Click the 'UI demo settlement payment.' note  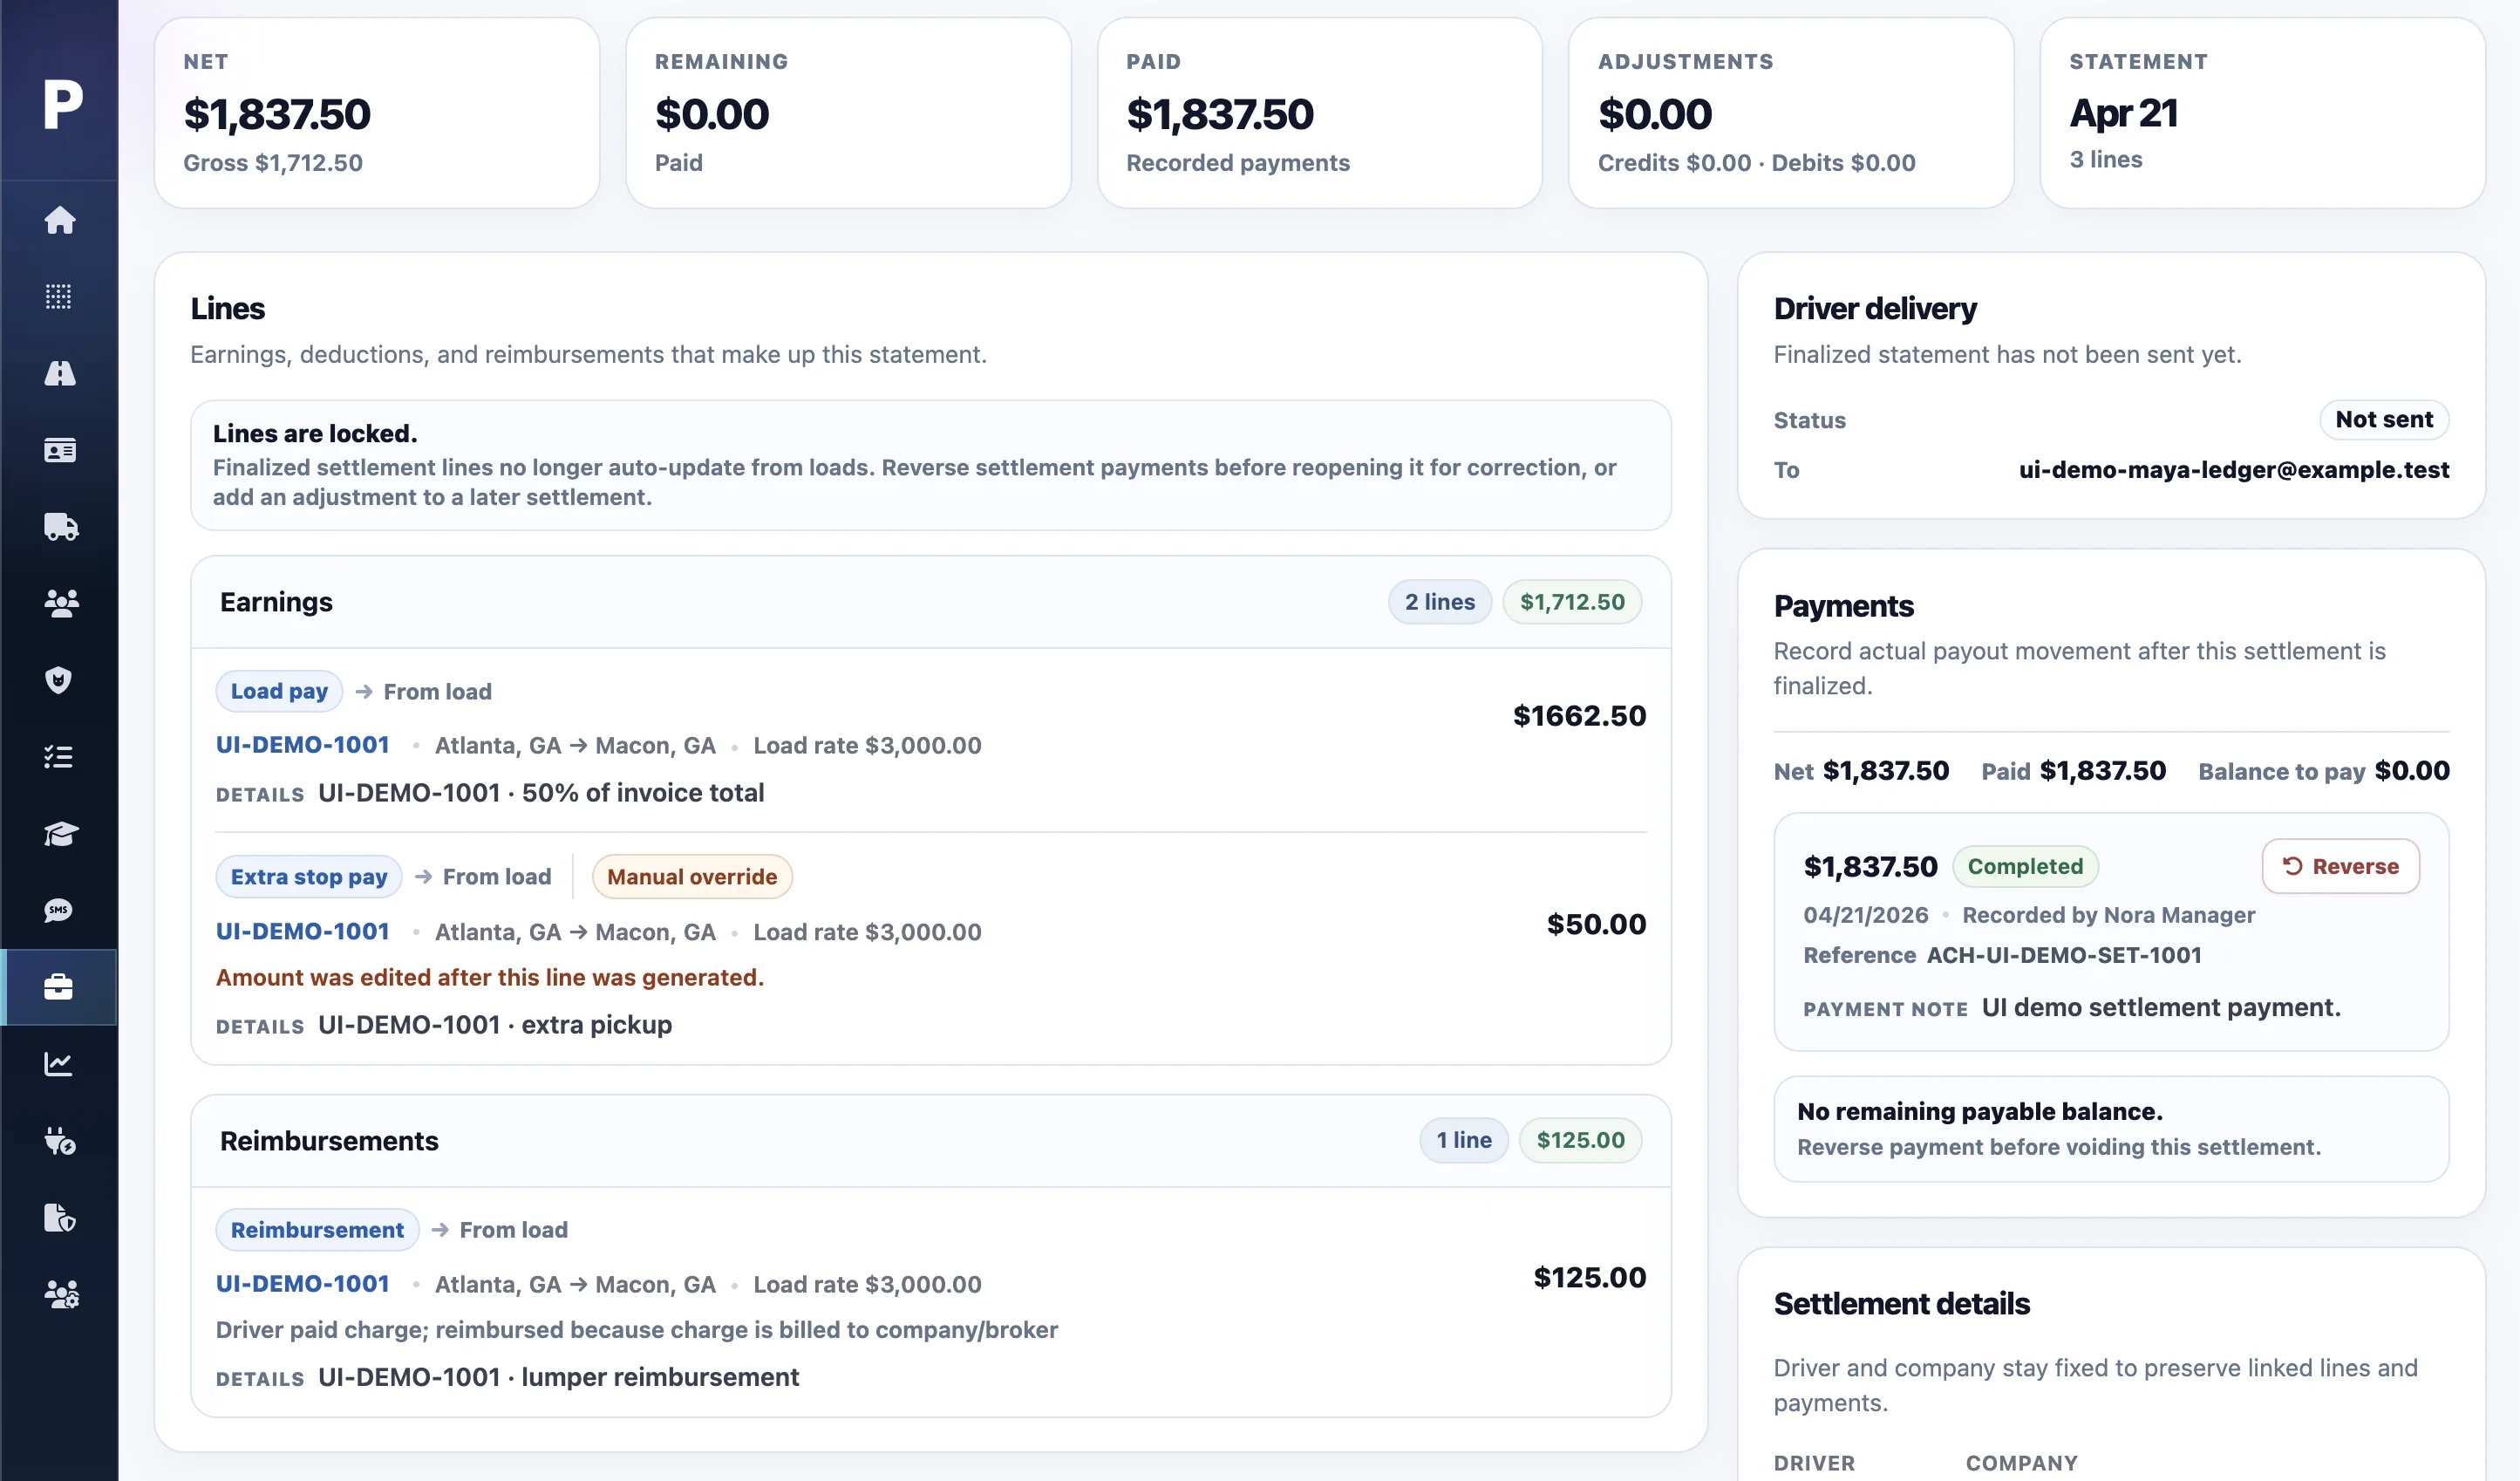pyautogui.click(x=2161, y=1008)
